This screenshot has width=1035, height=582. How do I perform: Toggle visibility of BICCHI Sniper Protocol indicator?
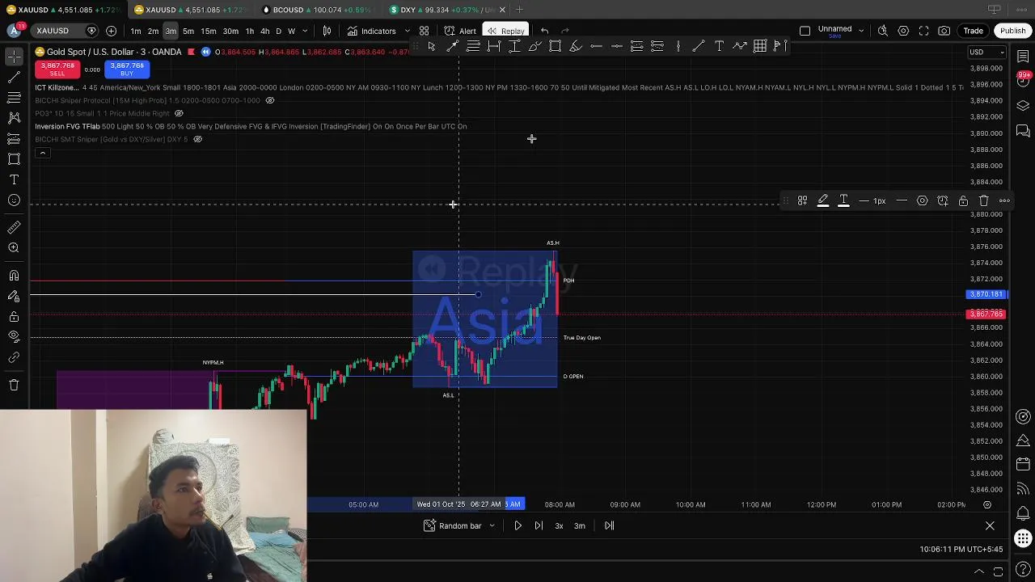pos(270,100)
